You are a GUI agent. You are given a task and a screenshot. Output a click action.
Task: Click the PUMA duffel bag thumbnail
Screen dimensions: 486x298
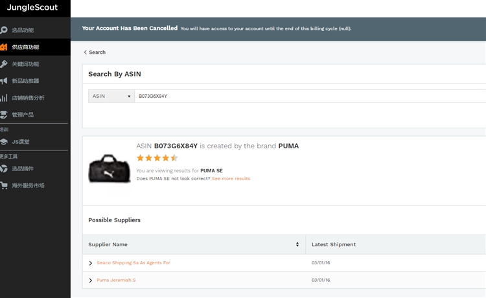[x=110, y=169]
